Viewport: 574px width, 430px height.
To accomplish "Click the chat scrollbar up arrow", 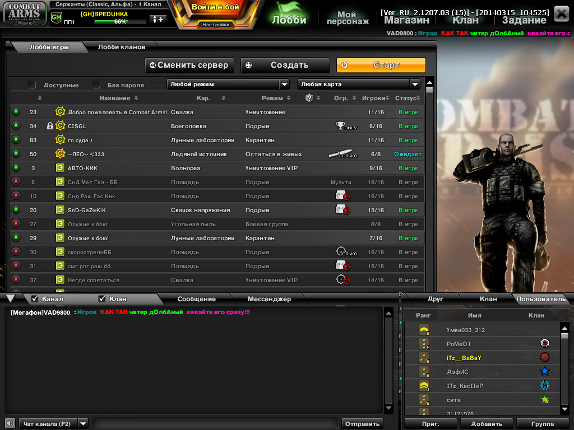I will [x=389, y=314].
